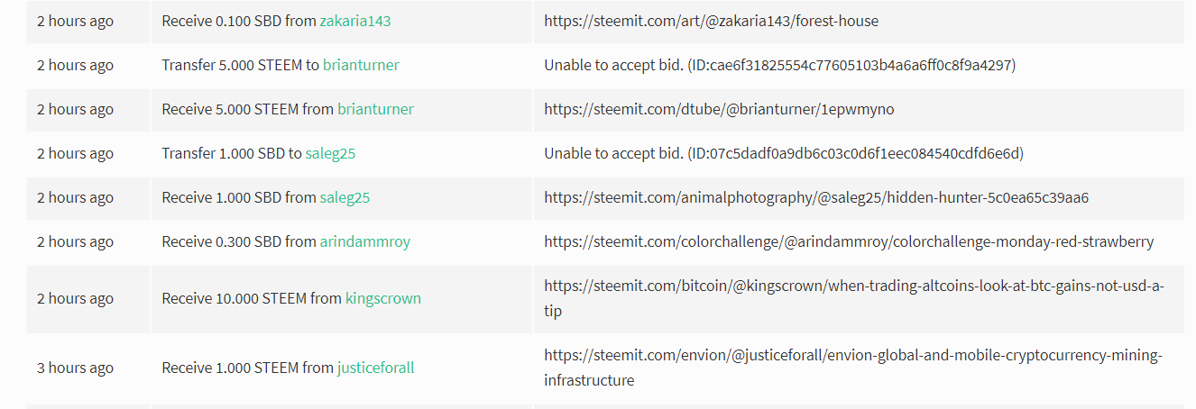Click the 'Unable to accept bid' ID:cae6f3 memo
The image size is (1196, 409).
click(x=780, y=65)
